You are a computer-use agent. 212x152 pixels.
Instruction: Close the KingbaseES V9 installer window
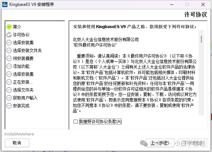click(x=203, y=4)
